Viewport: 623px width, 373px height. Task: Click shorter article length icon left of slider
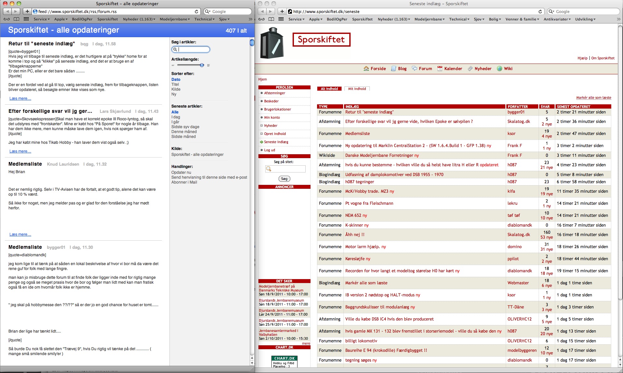173,65
